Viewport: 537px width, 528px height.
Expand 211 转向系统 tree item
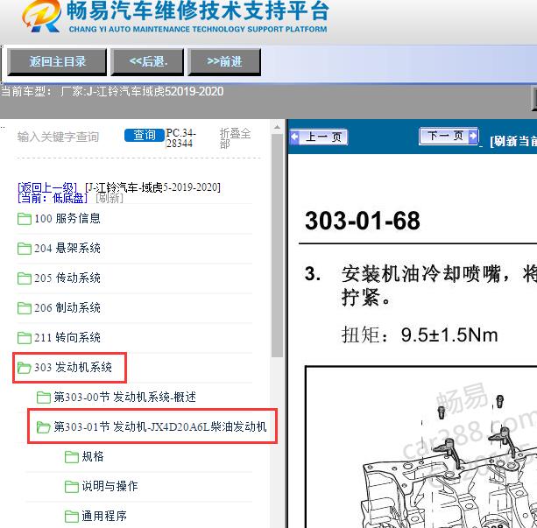click(x=67, y=338)
